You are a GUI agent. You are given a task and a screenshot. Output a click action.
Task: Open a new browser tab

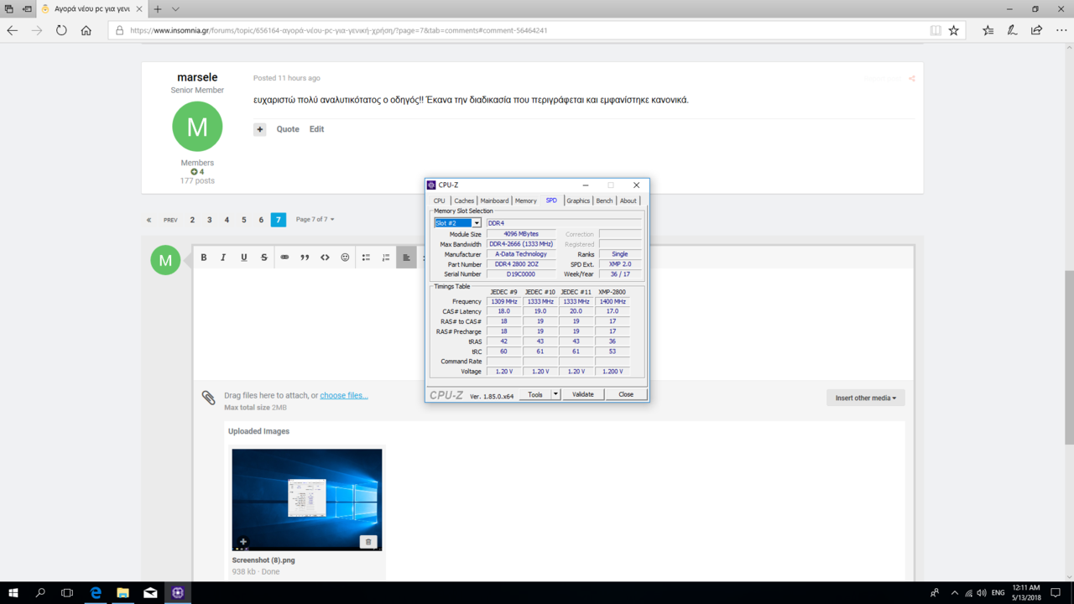pos(158,9)
